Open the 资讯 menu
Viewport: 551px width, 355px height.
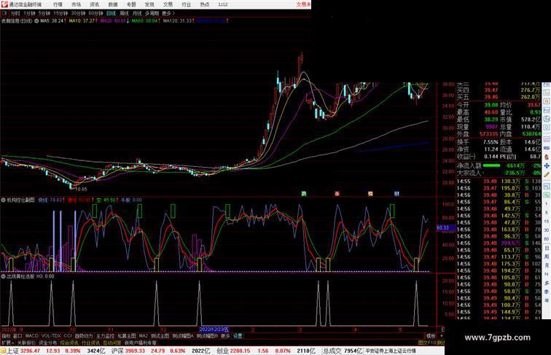94,4
